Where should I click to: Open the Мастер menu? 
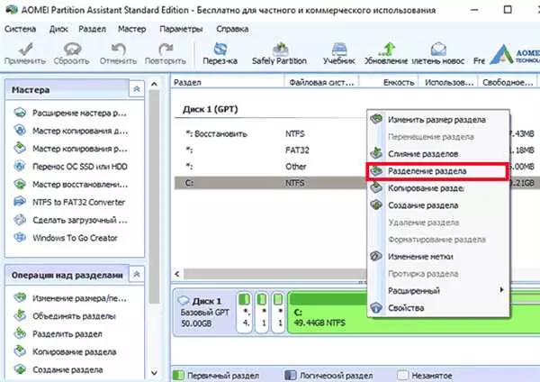pos(132,29)
